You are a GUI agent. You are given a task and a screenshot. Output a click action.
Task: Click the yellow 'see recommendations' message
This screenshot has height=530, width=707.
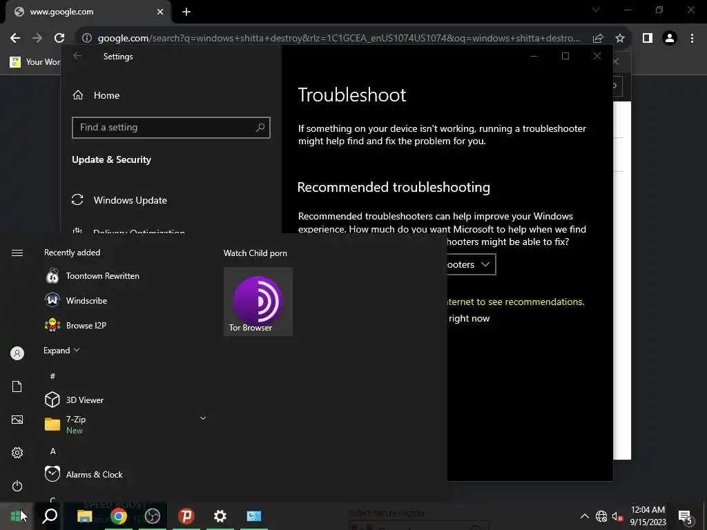tap(515, 302)
